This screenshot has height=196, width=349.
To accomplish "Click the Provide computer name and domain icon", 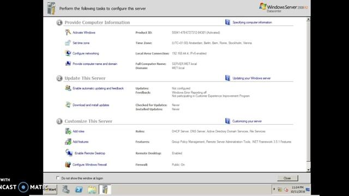I will coord(68,64).
